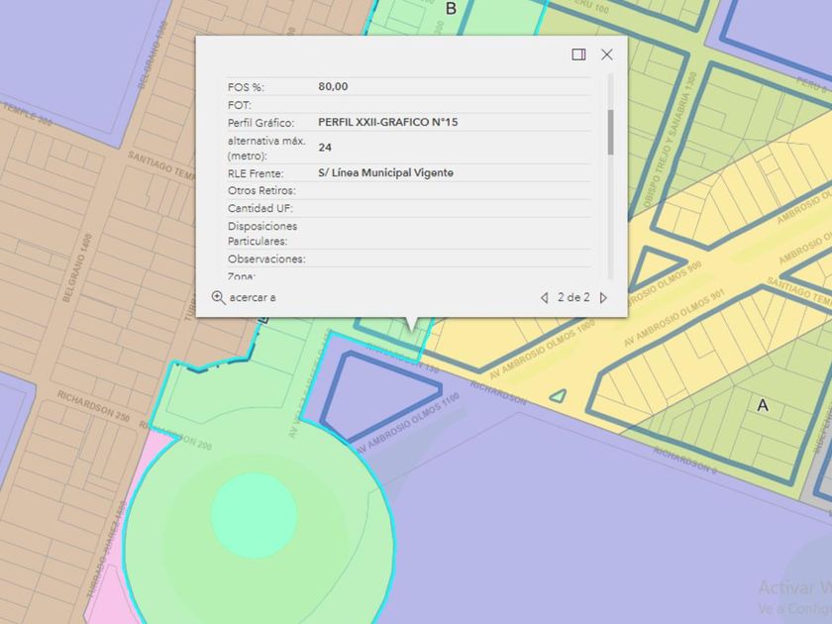This screenshot has height=624, width=832.
Task: Go to the previous feature arrow
Action: 544,297
